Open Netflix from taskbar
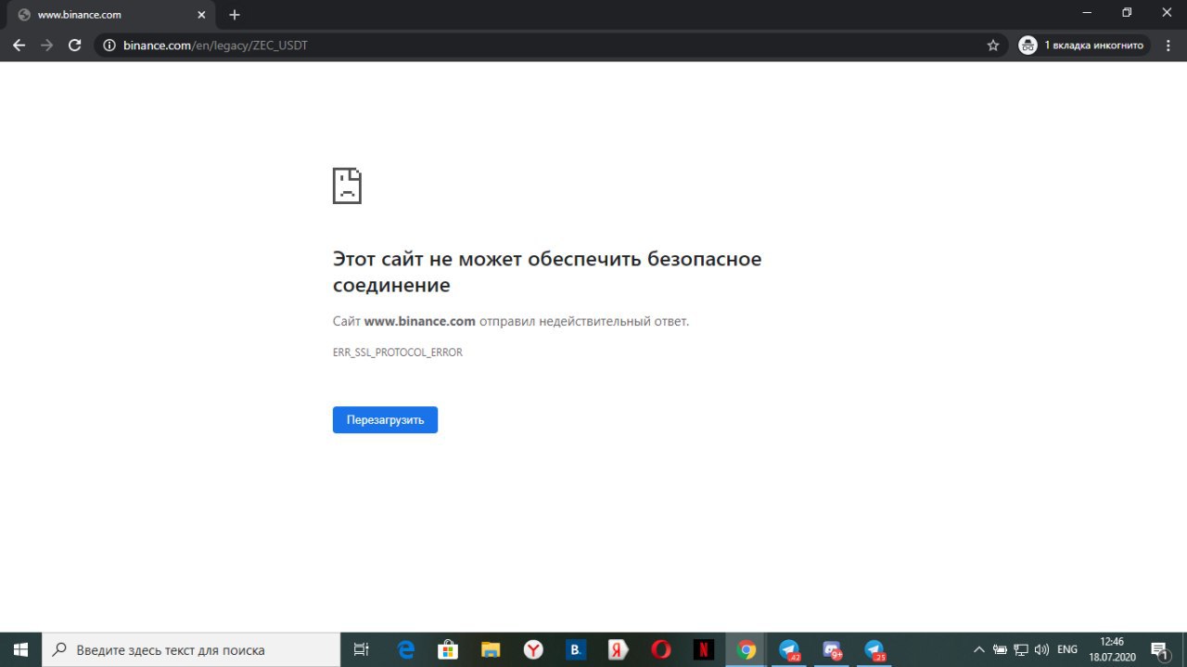This screenshot has height=667, width=1187. click(704, 649)
